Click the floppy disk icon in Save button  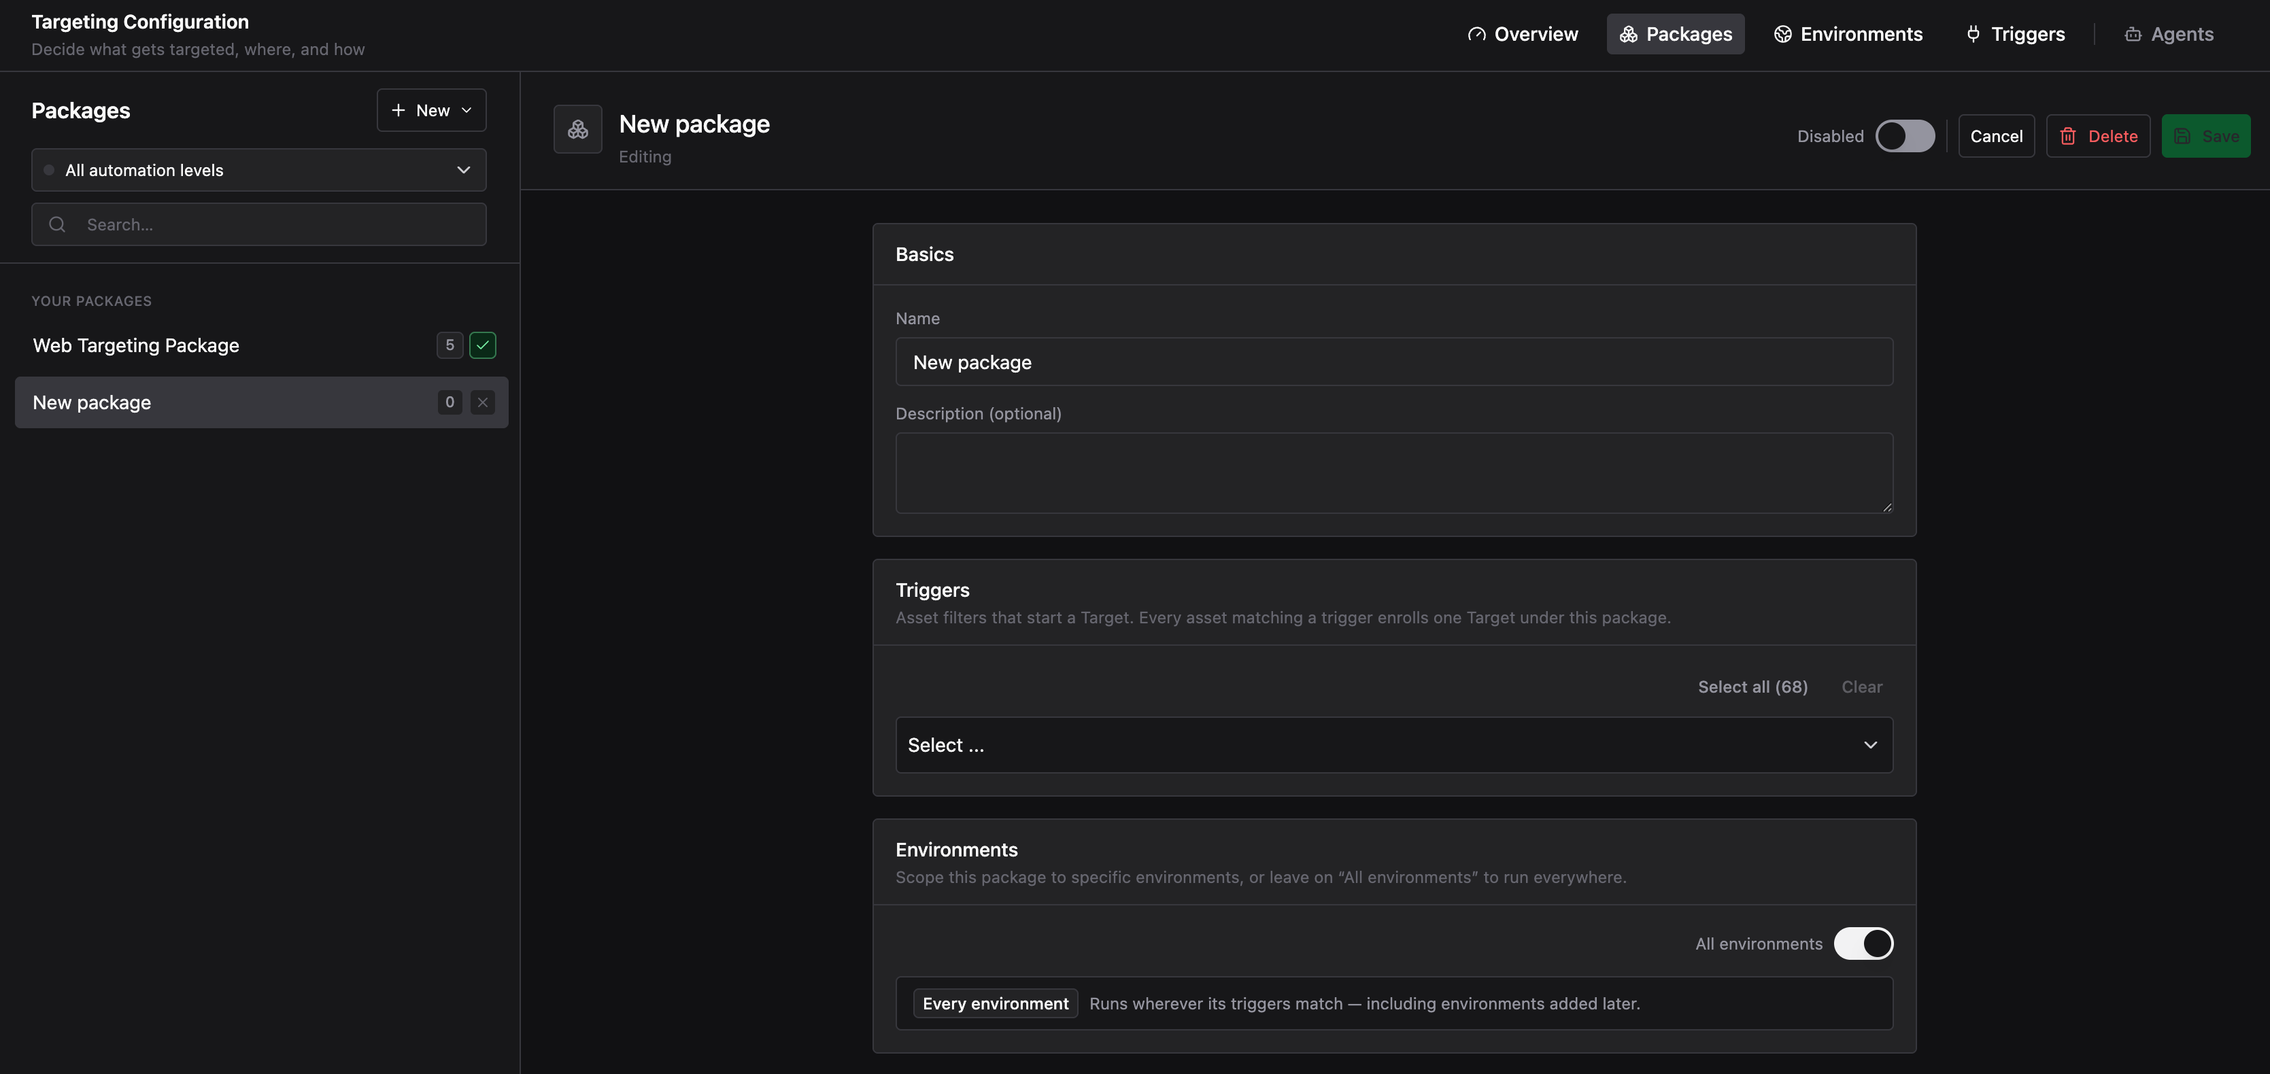coord(2182,137)
